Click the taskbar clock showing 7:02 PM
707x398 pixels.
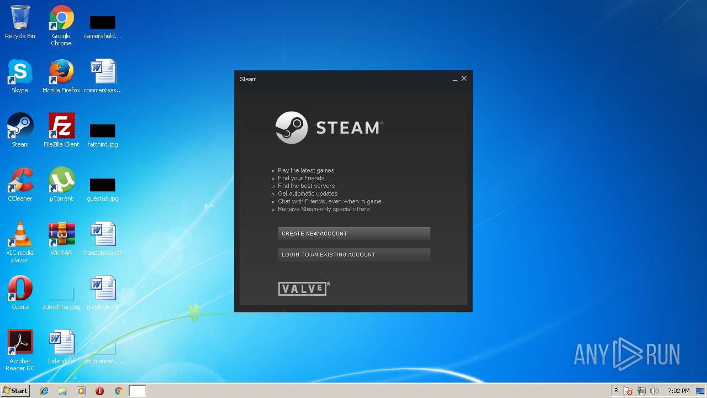[678, 391]
